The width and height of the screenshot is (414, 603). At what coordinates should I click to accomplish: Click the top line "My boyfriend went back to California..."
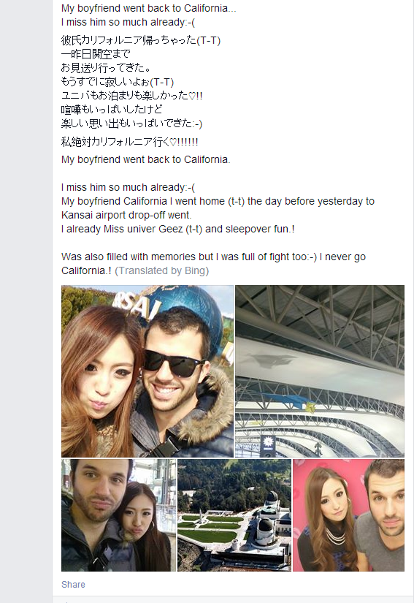coord(149,9)
